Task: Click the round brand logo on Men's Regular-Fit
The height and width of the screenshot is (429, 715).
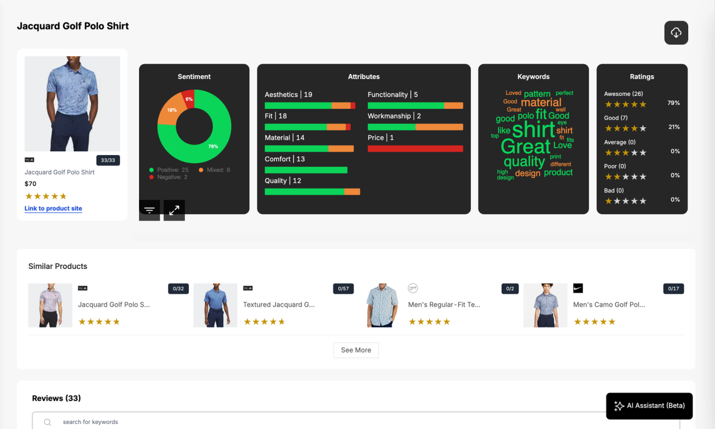Action: coord(413,288)
